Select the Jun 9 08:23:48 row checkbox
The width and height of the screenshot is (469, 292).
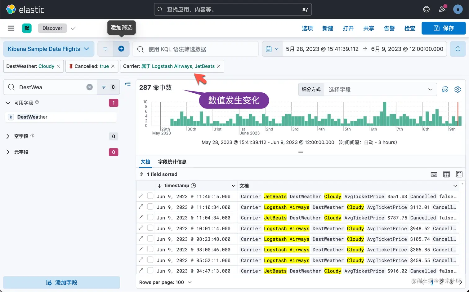(150, 238)
